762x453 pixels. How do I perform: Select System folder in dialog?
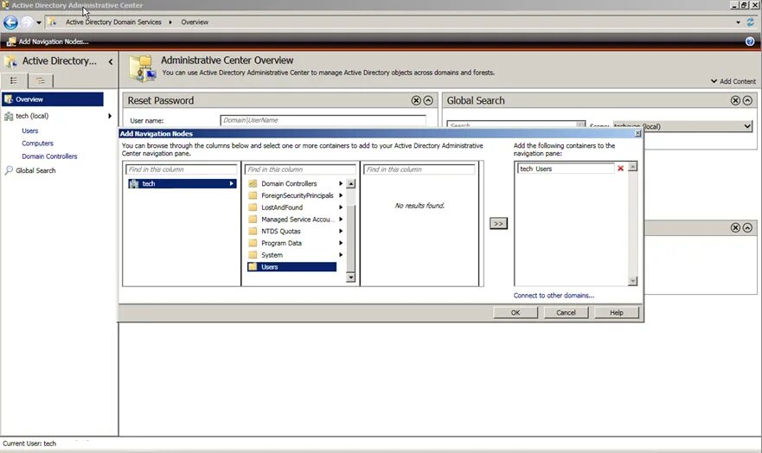[x=291, y=255]
